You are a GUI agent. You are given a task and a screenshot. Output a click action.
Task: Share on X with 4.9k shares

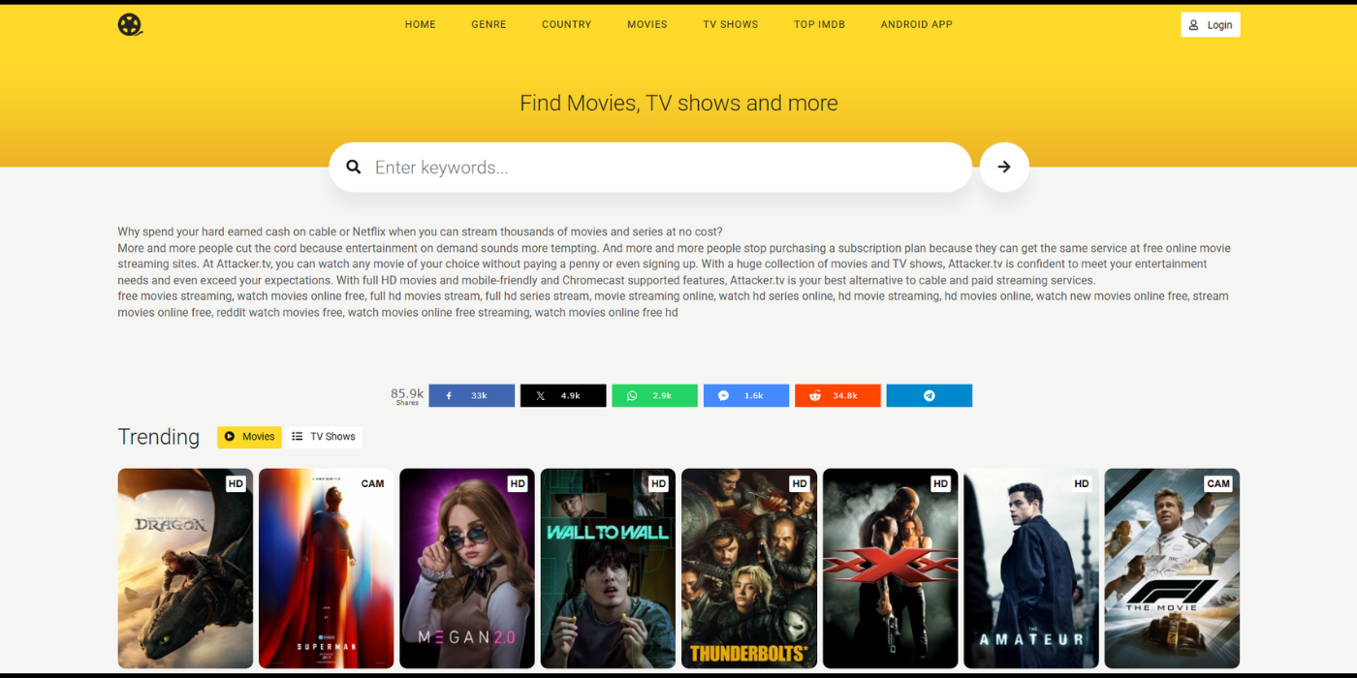click(563, 395)
